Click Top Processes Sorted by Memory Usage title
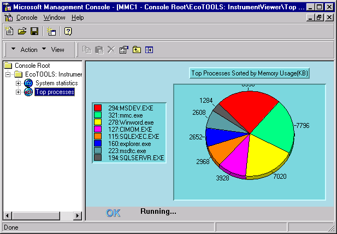337x234 pixels. [x=249, y=73]
